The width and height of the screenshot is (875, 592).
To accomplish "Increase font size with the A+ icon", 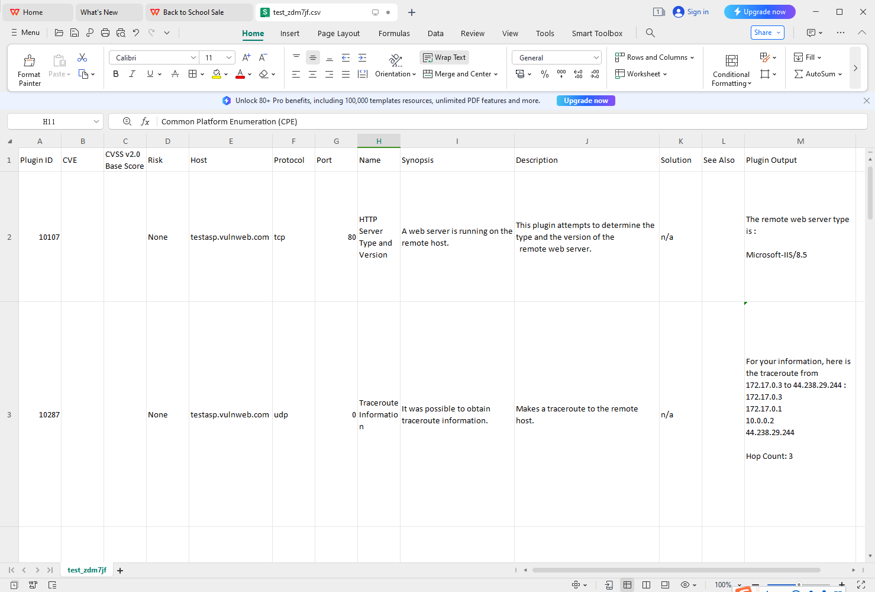I will click(x=247, y=57).
